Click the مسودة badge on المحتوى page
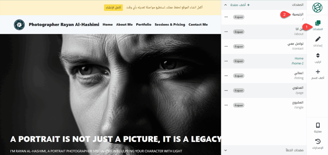 coord(239,90)
